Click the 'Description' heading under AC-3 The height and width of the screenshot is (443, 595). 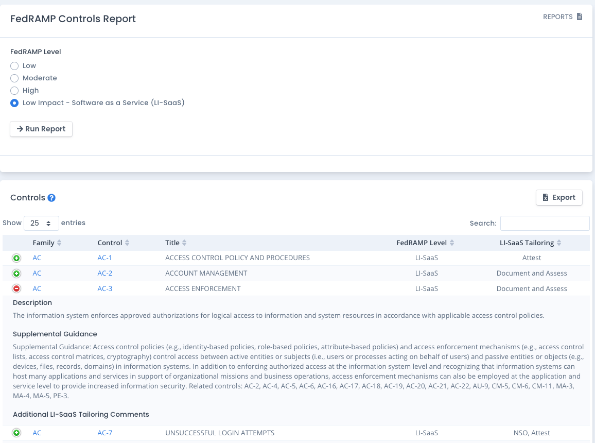point(32,303)
